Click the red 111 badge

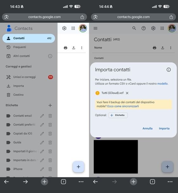pyautogui.click(x=50, y=77)
